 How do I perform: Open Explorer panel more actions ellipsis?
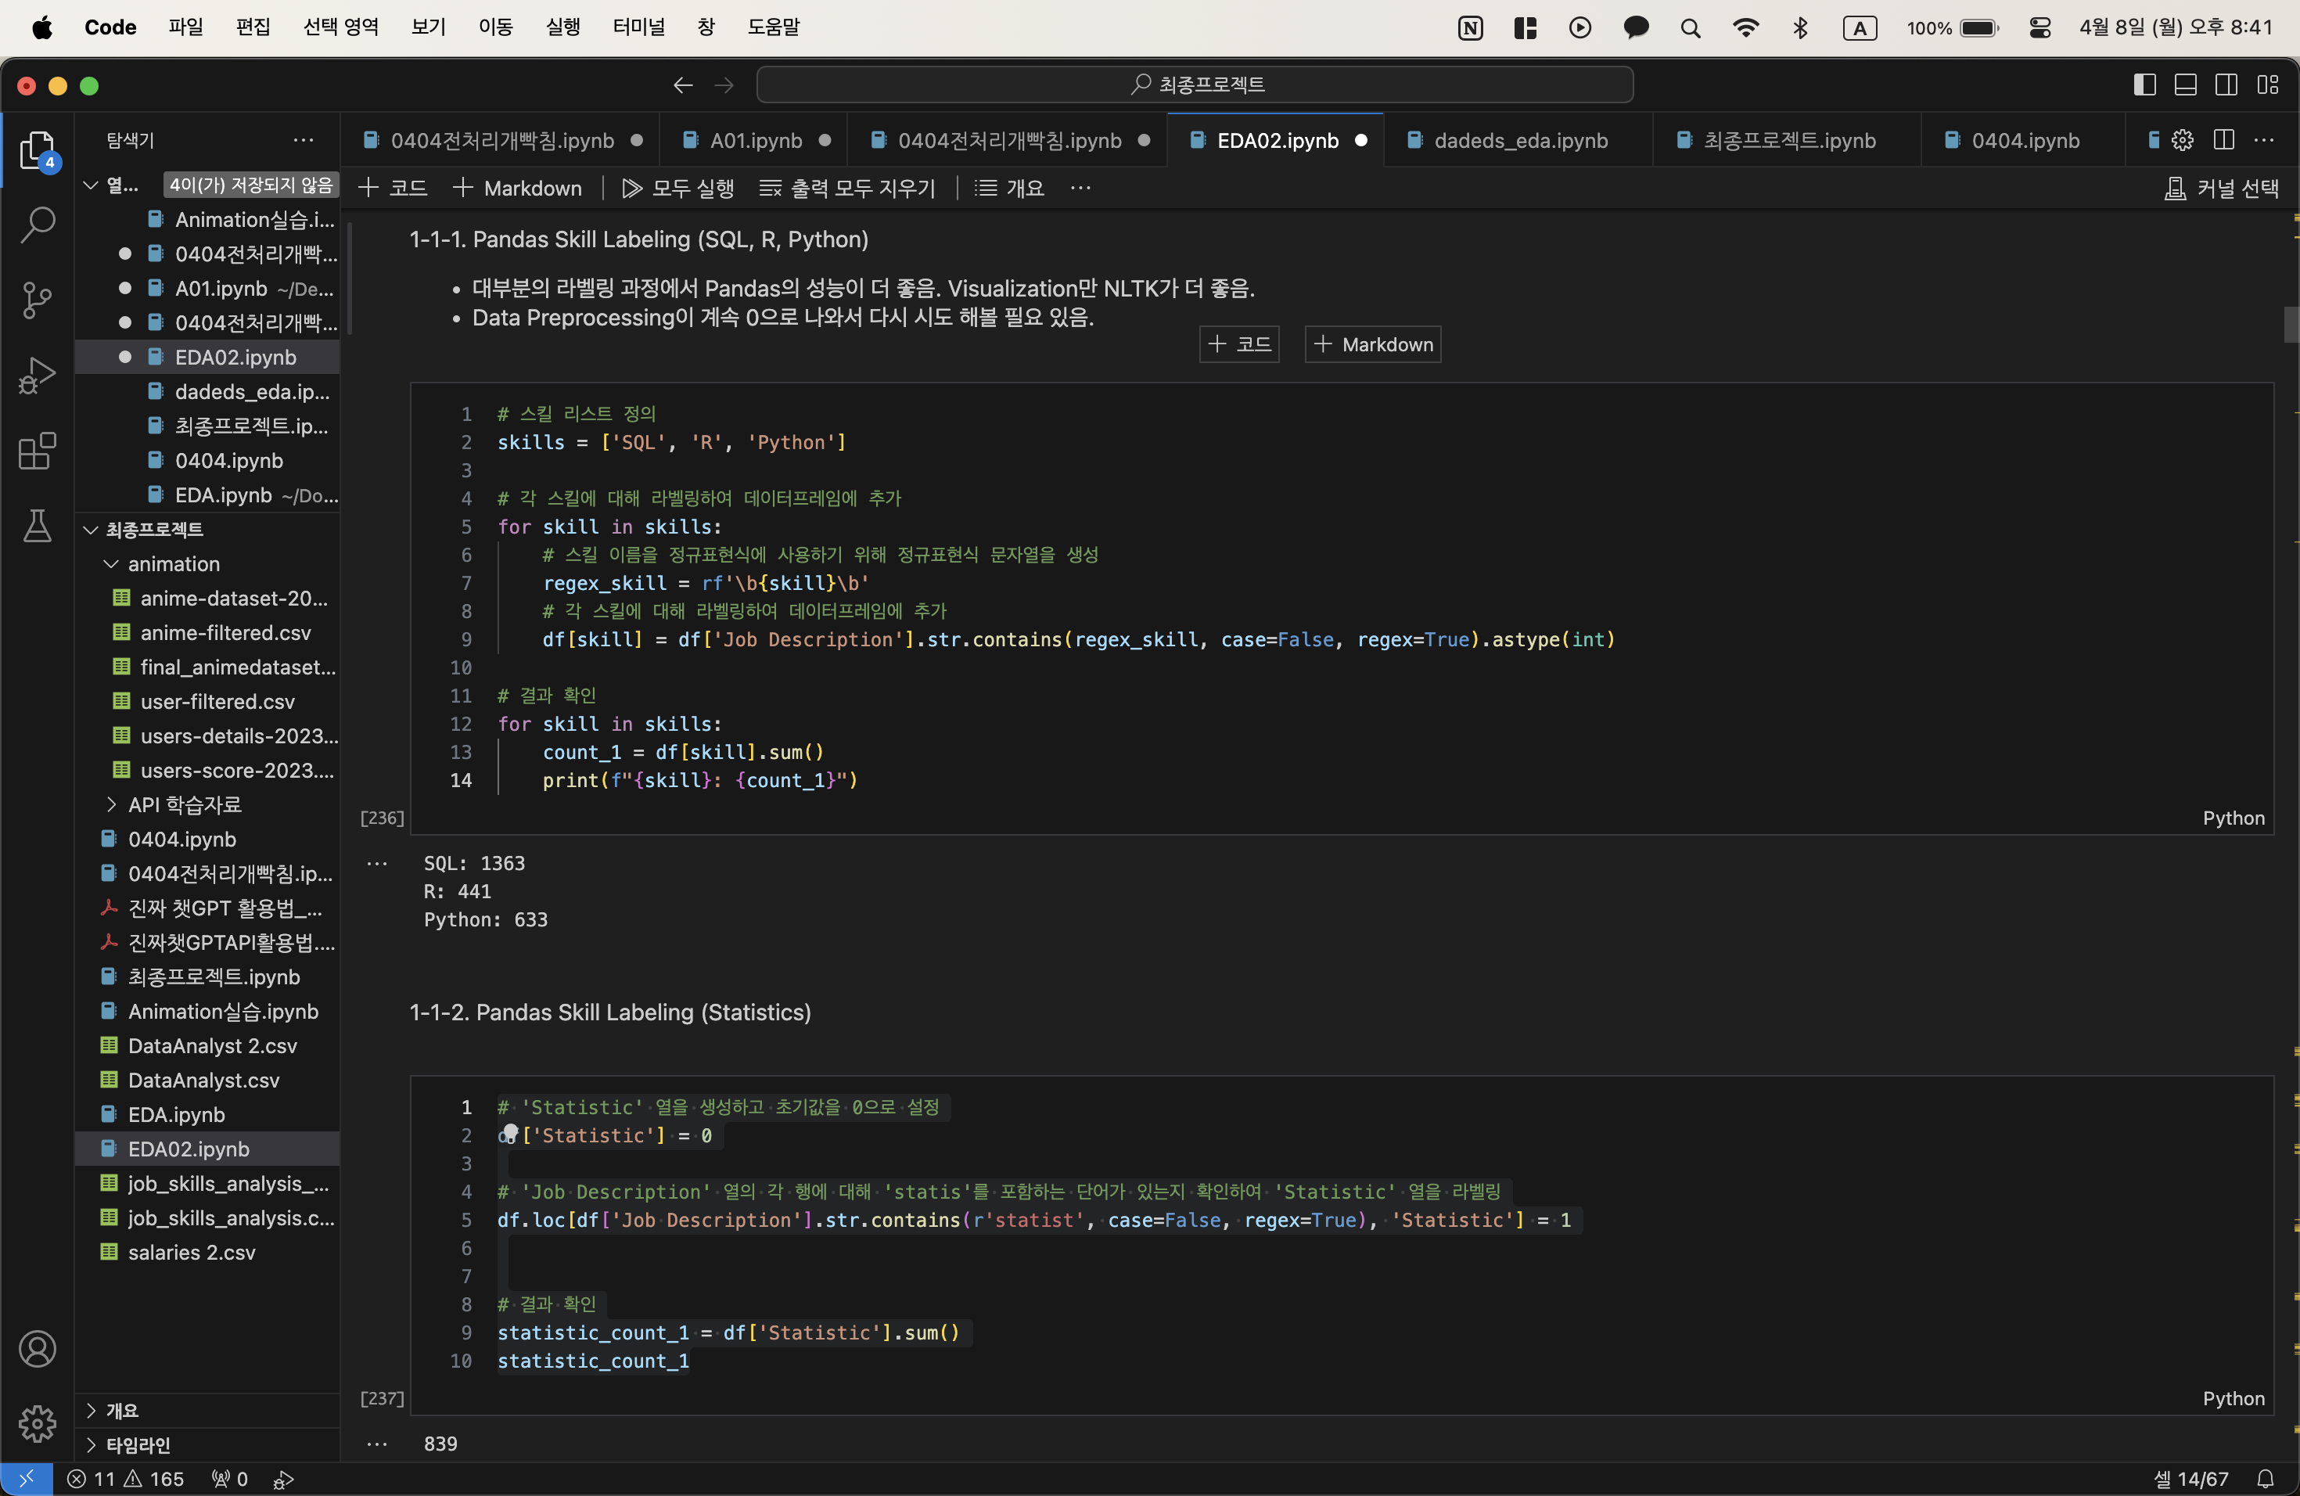(x=304, y=140)
